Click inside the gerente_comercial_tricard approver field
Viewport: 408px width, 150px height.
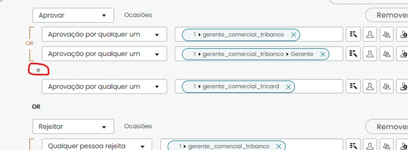click(318, 86)
